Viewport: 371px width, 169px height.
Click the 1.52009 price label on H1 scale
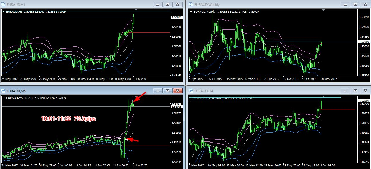[x=176, y=17]
